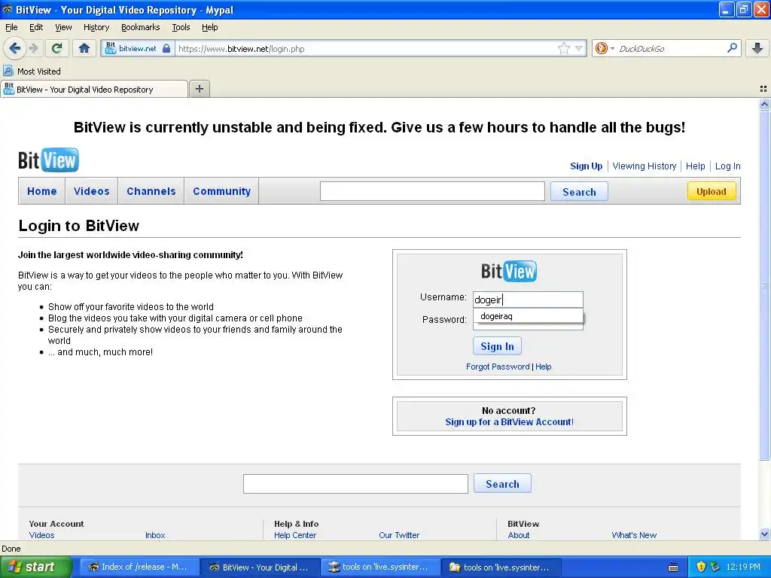This screenshot has height=578, width=771.
Task: Go to the Channels navigation tab
Action: 151,191
